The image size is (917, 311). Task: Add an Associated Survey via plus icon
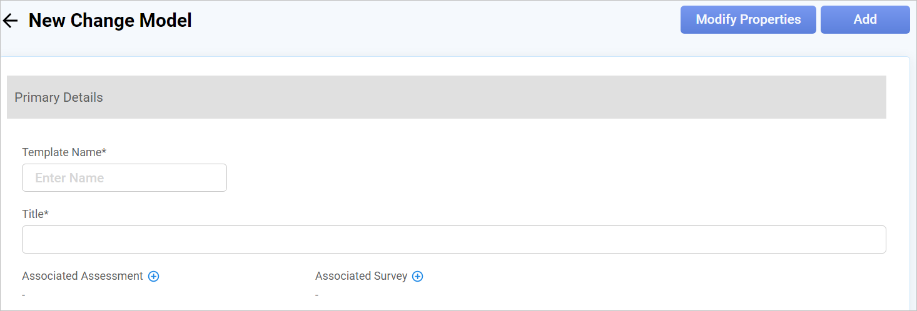click(418, 276)
